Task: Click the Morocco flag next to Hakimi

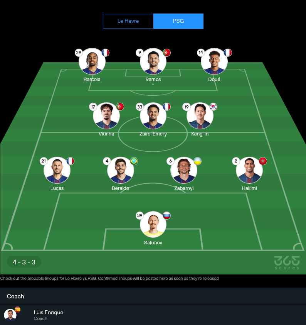Action: click(263, 161)
